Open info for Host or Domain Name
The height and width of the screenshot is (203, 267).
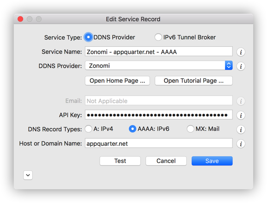241,144
